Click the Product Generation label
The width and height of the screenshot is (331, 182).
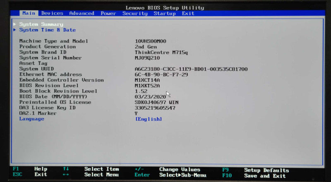tap(48, 47)
